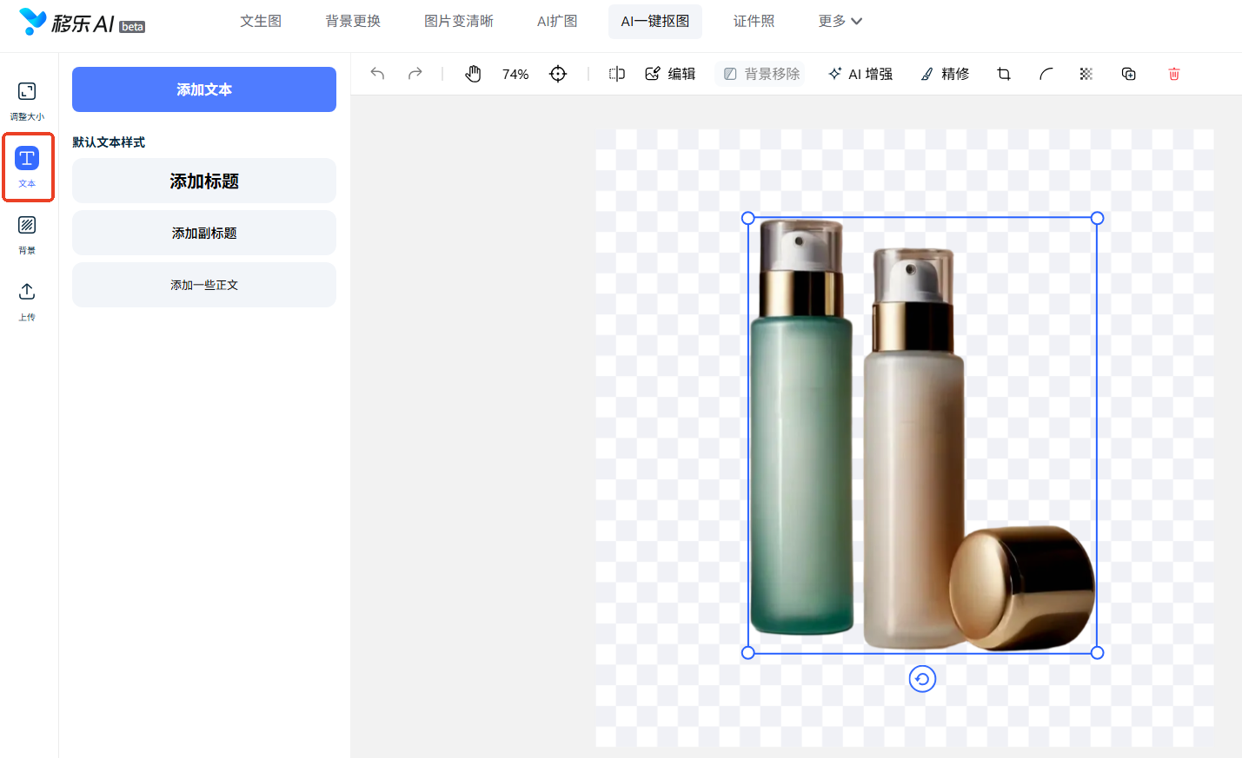Click the undo arrow icon
Viewport: 1242px width, 758px height.
[x=377, y=74]
